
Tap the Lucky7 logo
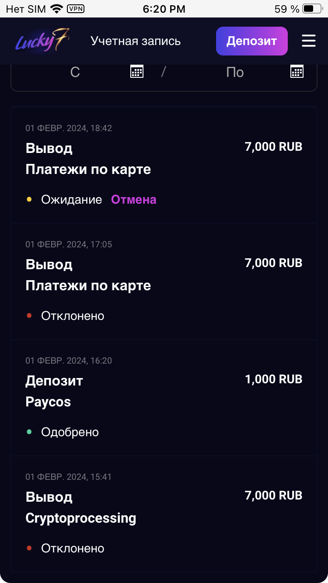[x=42, y=41]
